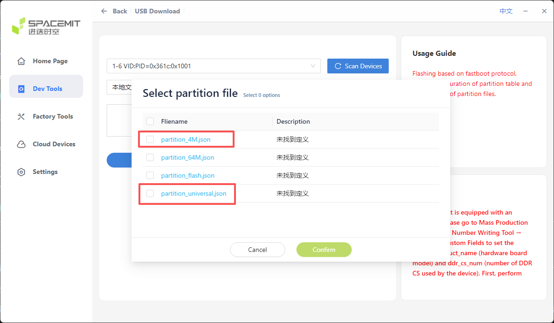Click the Select partition file title
This screenshot has width=554, height=323.
pyautogui.click(x=190, y=93)
